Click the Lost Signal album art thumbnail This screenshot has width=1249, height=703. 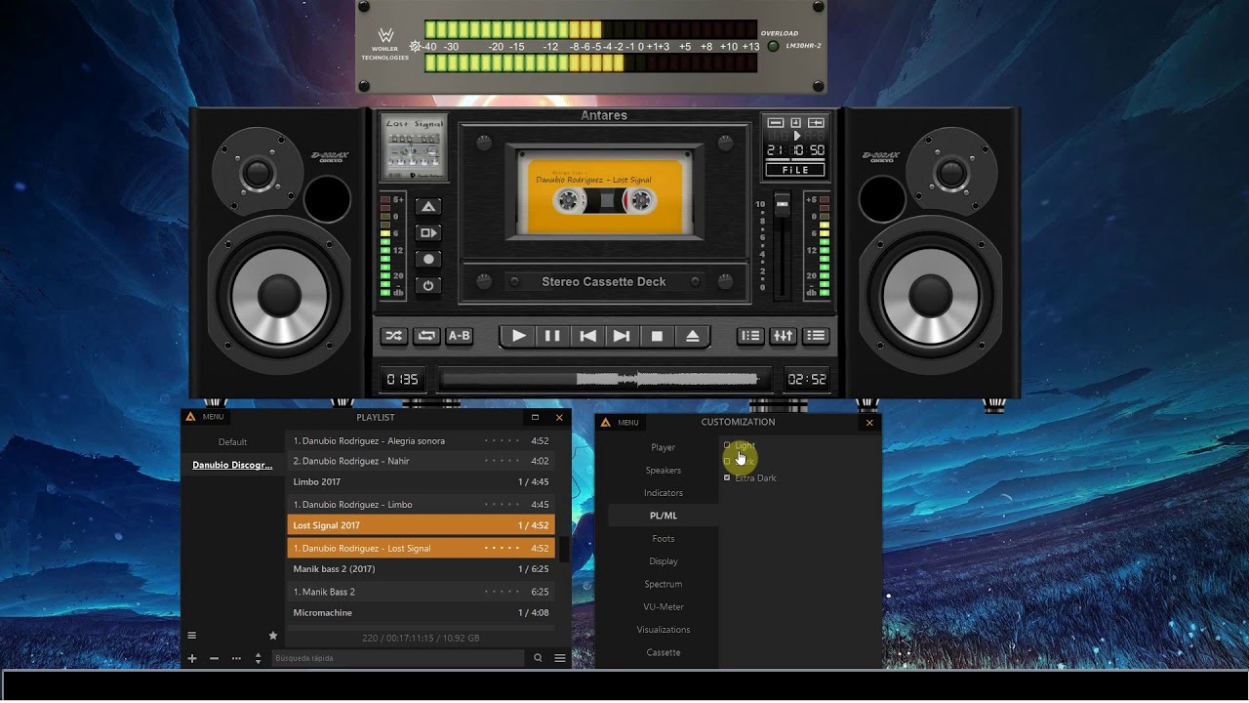(414, 147)
